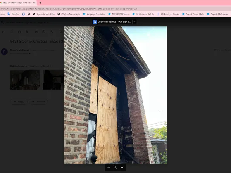231x173 pixels.
Task: Close the 8623 S Colfax Chicago tab
Action: (x=34, y=3)
